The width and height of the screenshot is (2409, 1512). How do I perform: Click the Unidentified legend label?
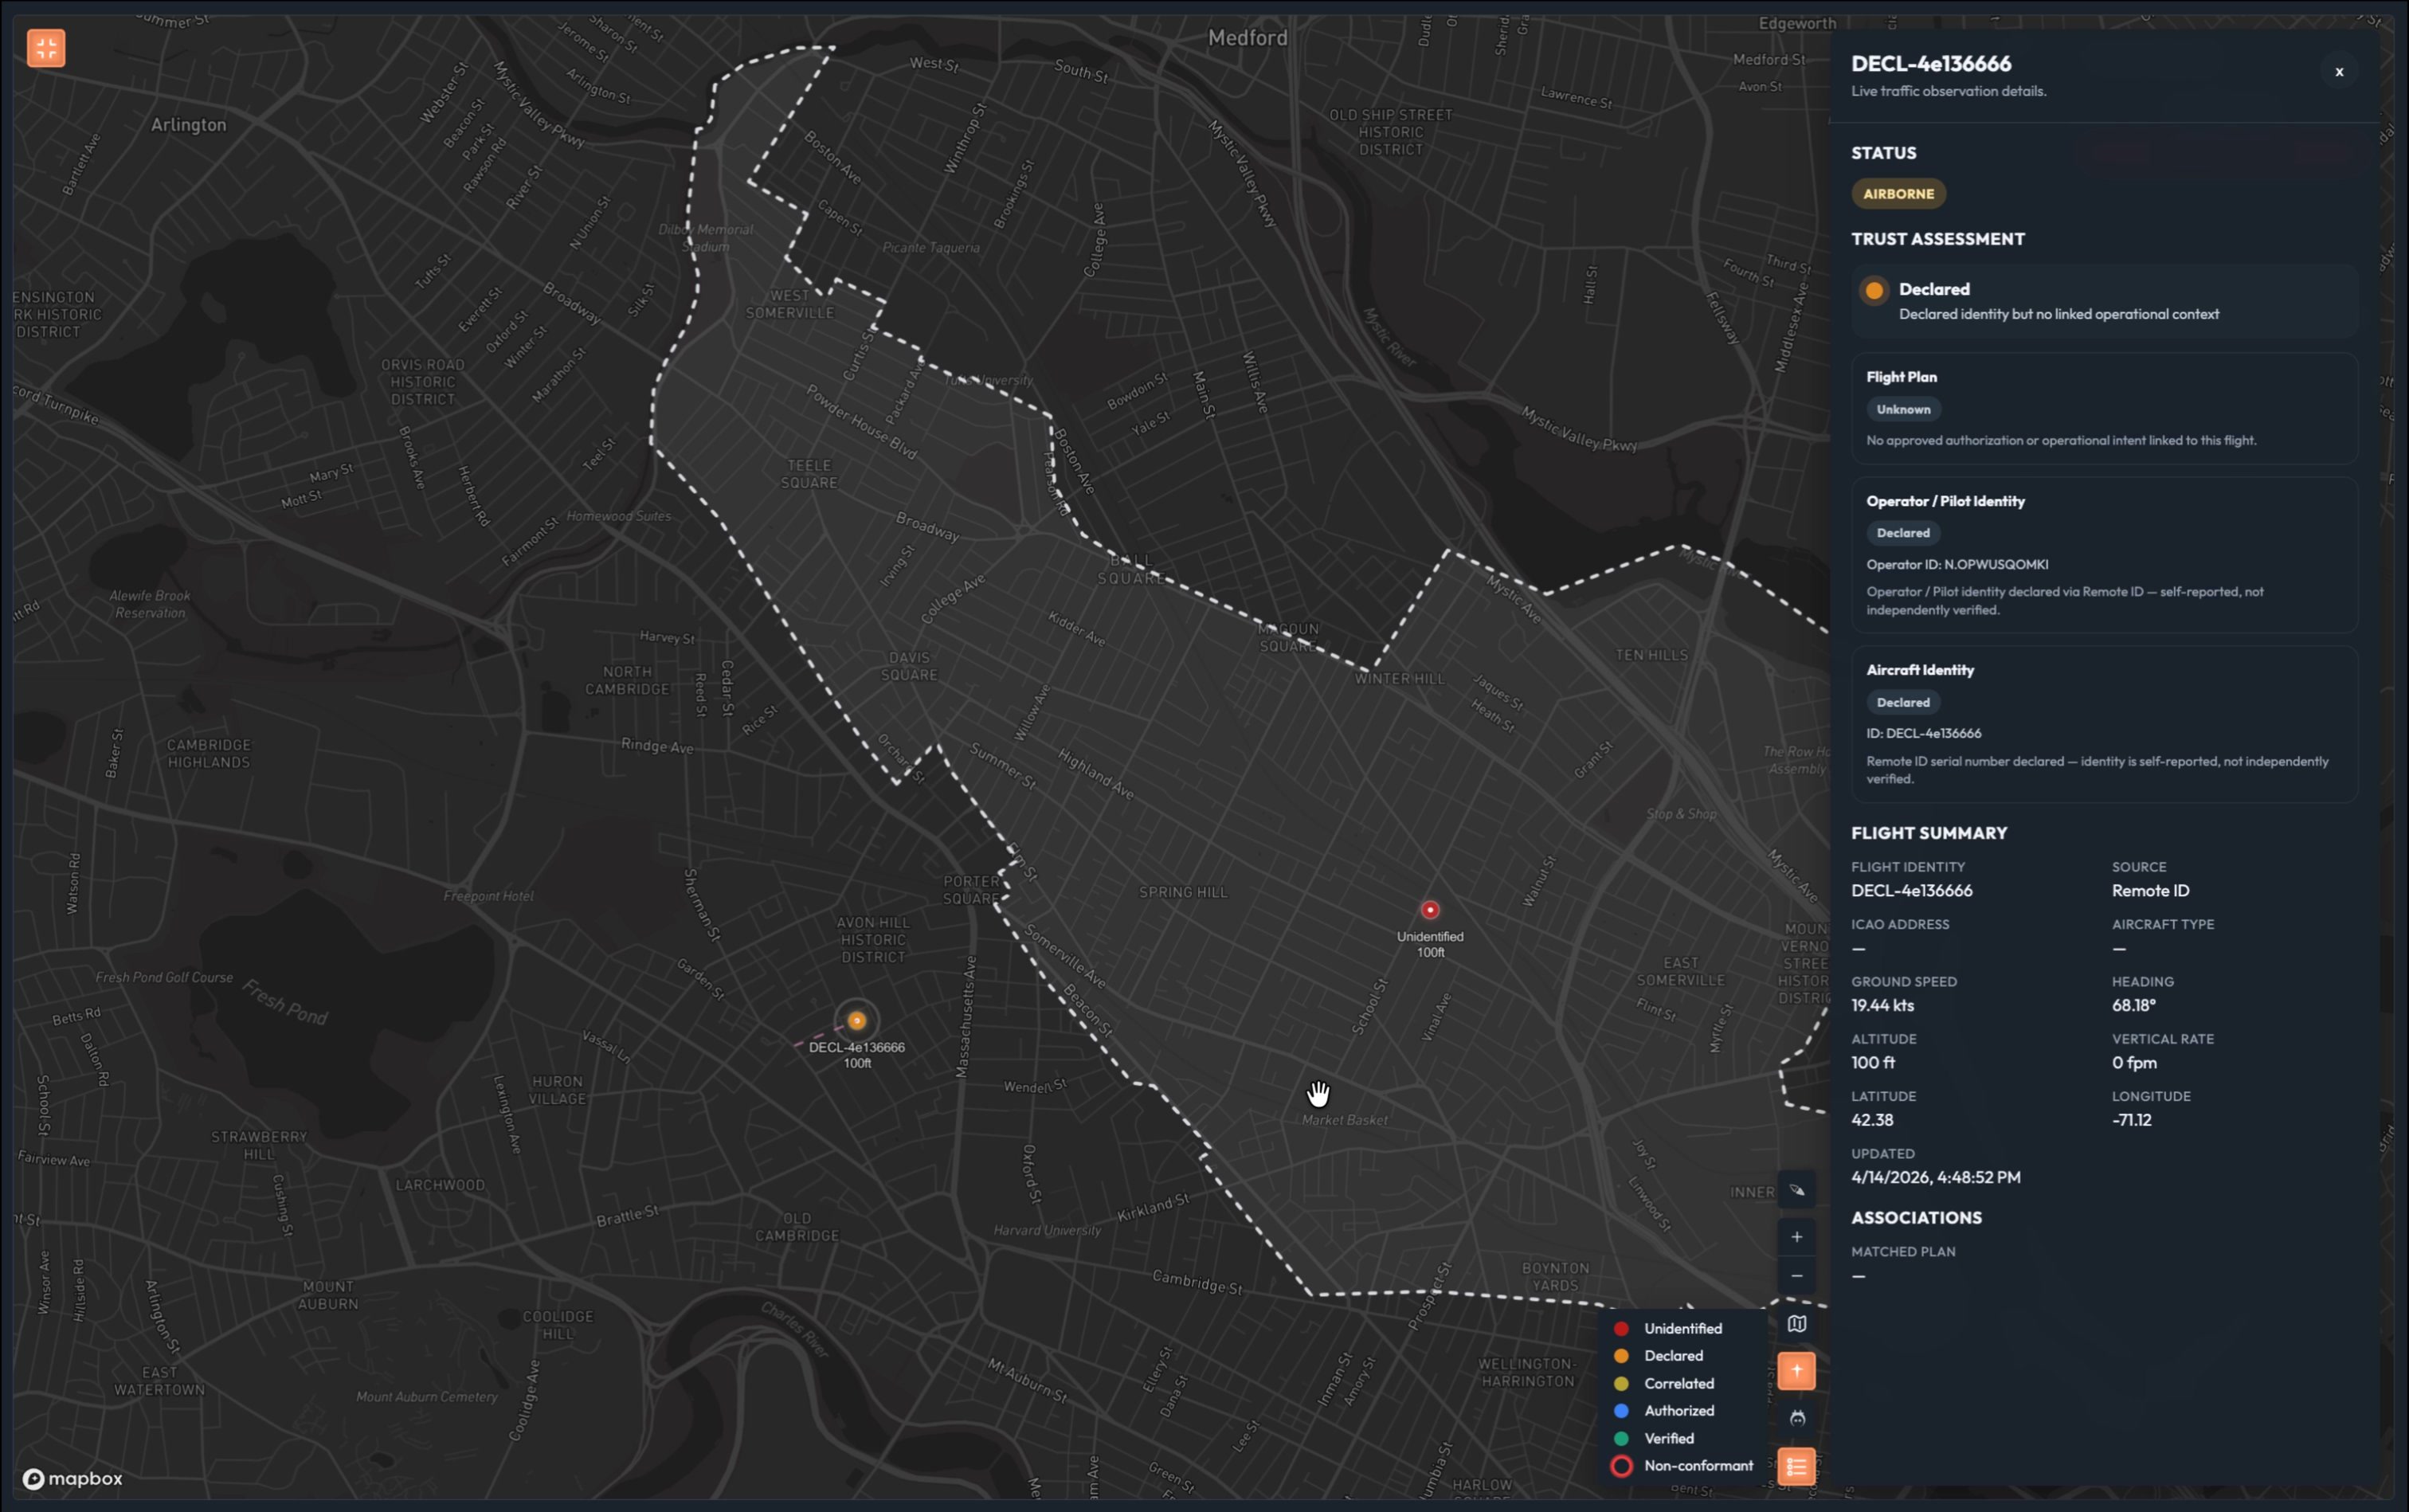(1682, 1329)
